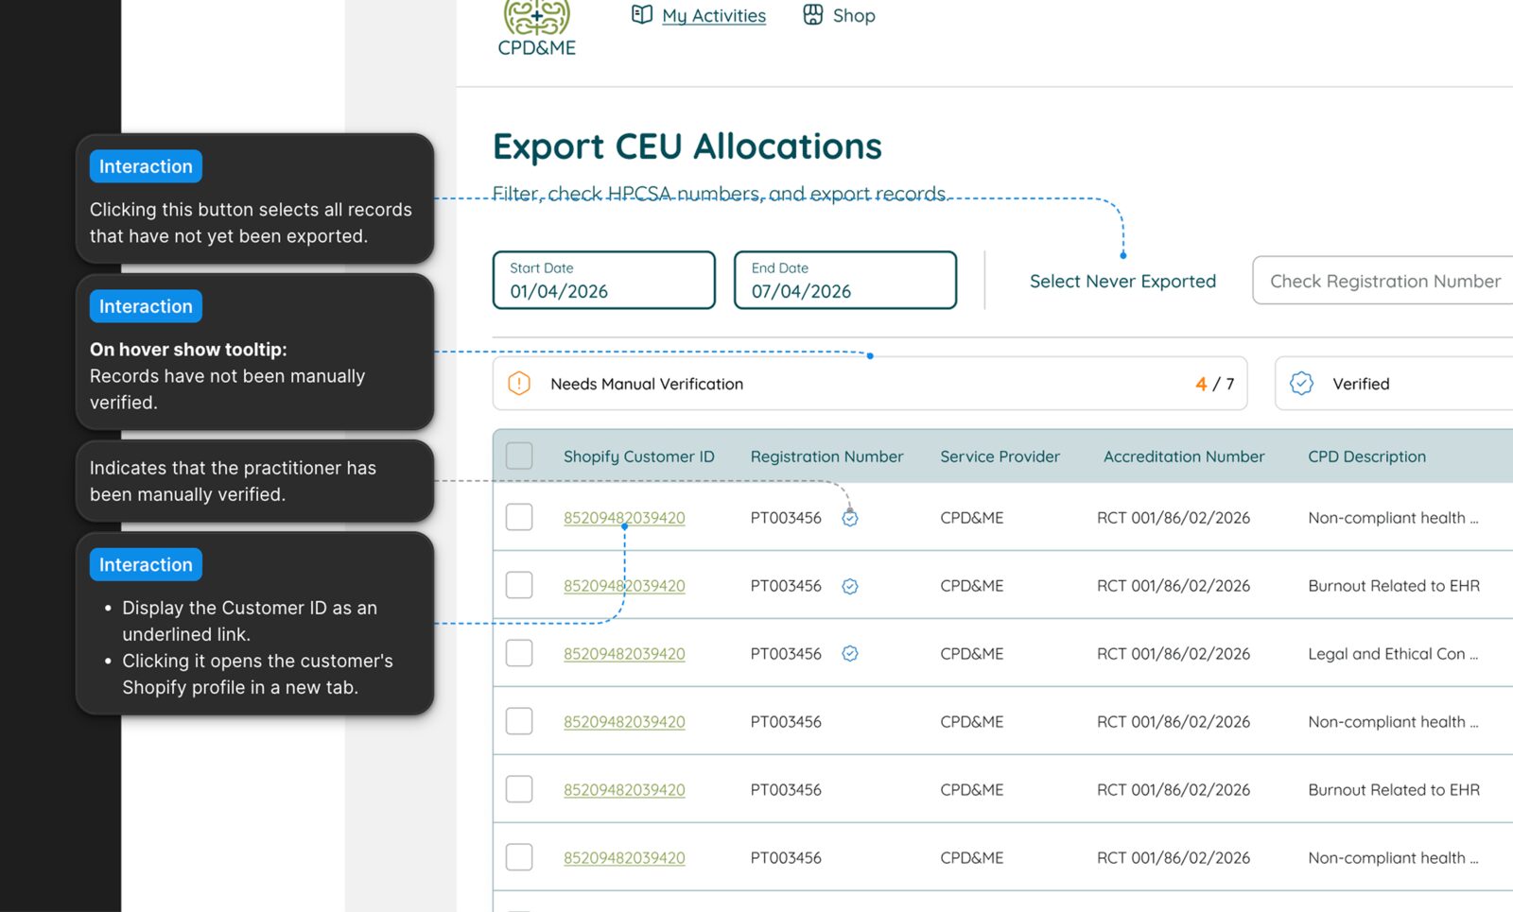Open customer ID link in verified Non-compliant row
This screenshot has height=912, width=1513.
click(x=624, y=518)
